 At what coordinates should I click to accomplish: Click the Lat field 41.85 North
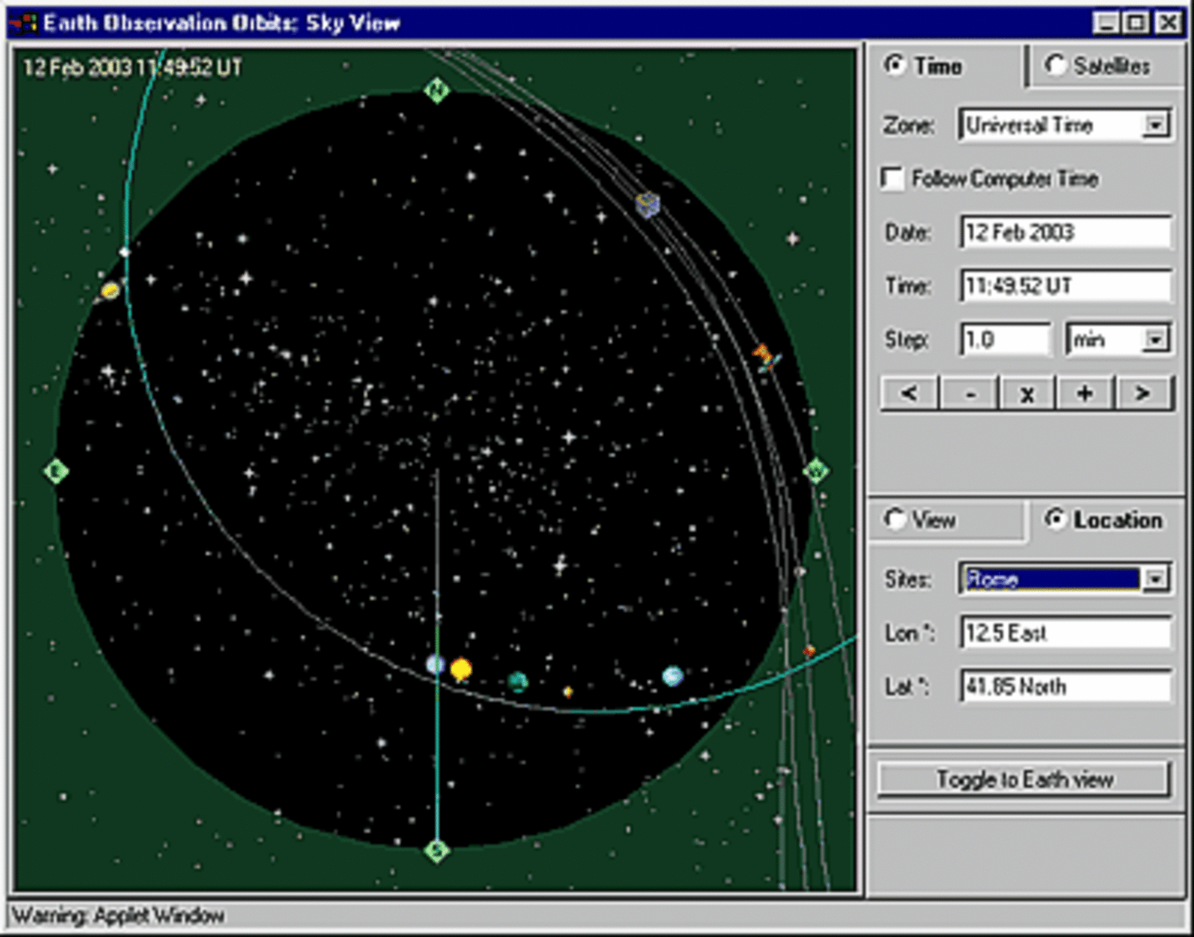pos(1066,686)
